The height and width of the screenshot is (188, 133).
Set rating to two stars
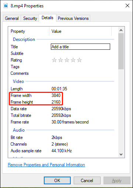(60, 60)
